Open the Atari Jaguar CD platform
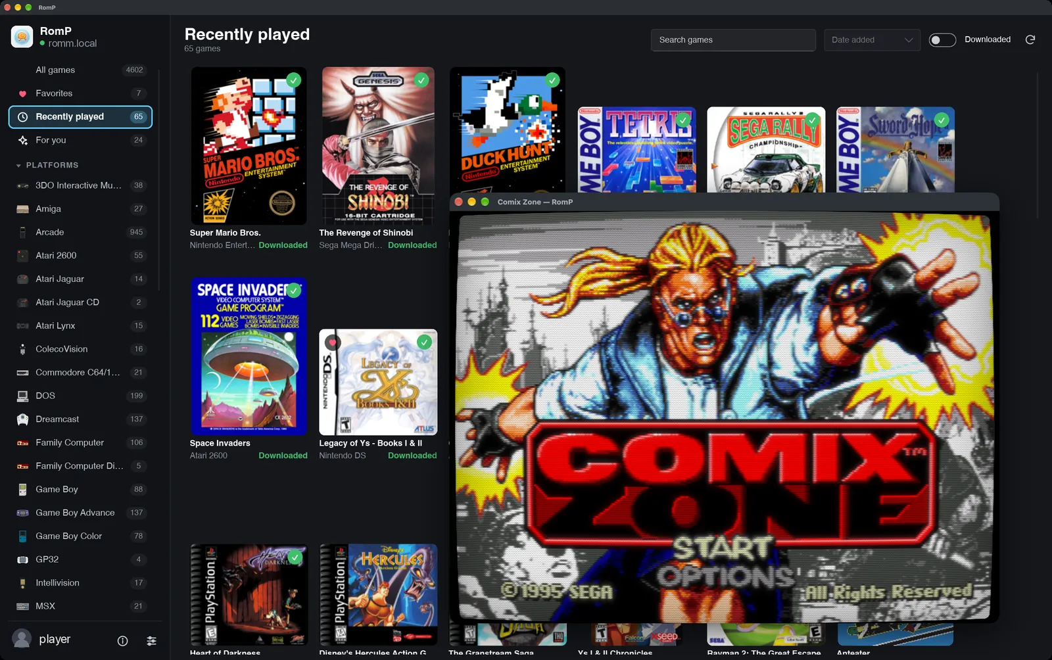 [x=80, y=302]
